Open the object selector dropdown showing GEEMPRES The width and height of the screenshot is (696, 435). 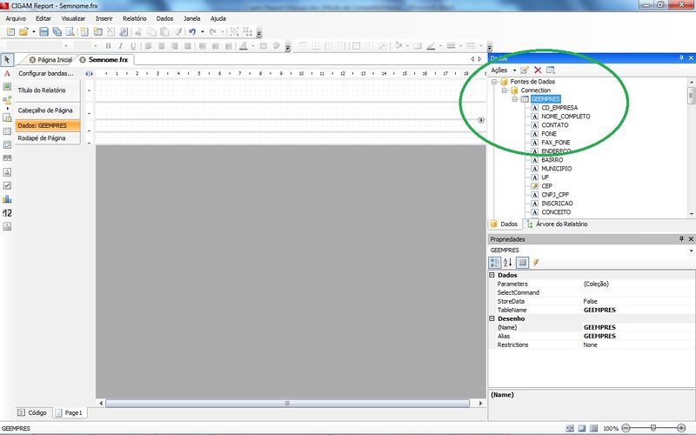coord(691,251)
